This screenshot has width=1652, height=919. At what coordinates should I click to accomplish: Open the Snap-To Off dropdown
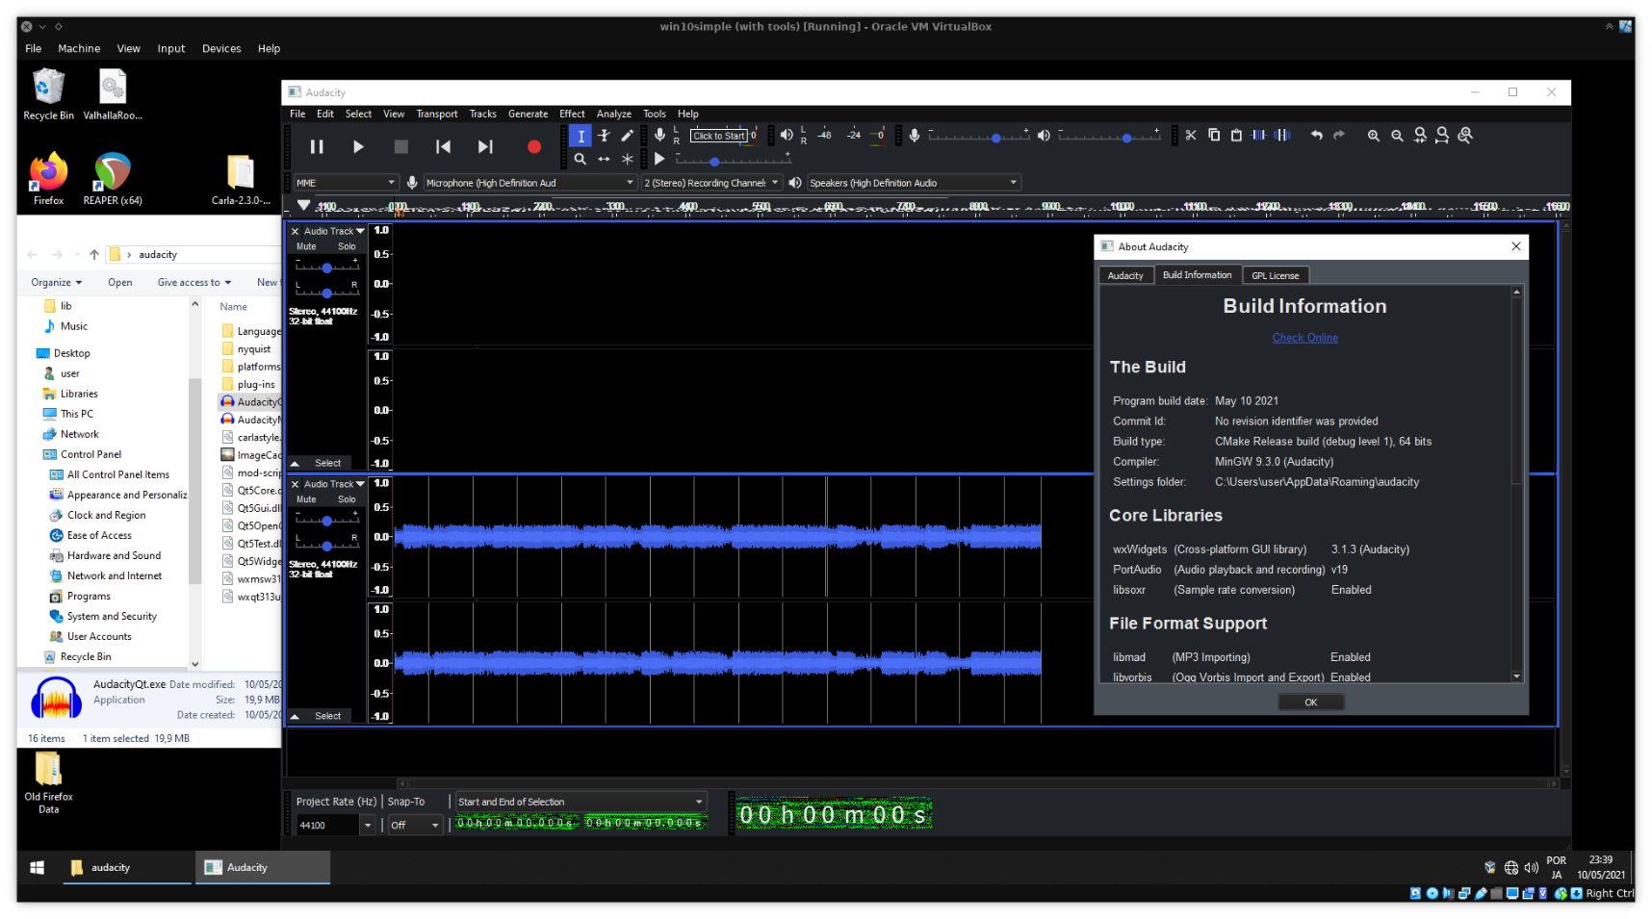pos(416,826)
